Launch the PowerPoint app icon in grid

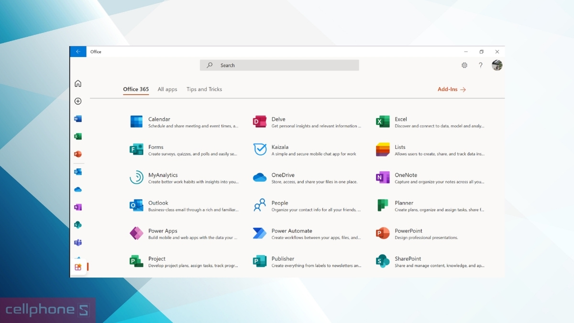[x=383, y=233]
